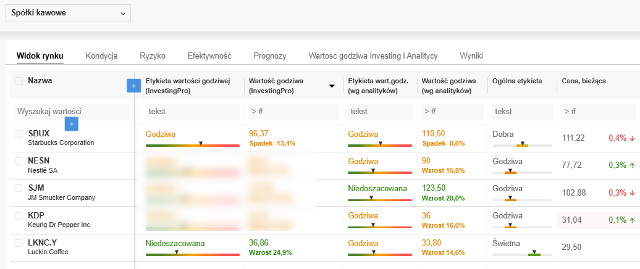
Task: Click the number filter under Wartość godziwa (wg analityków)
Action: pos(453,111)
